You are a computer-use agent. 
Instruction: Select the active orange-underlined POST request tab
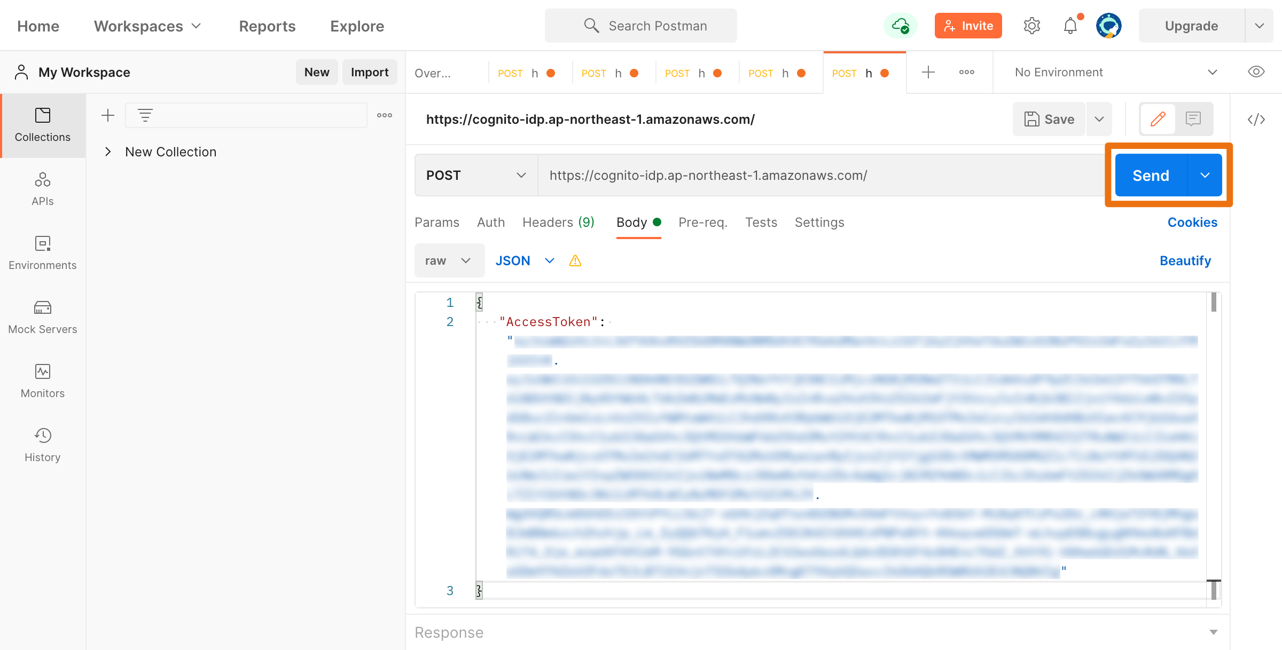pyautogui.click(x=864, y=73)
